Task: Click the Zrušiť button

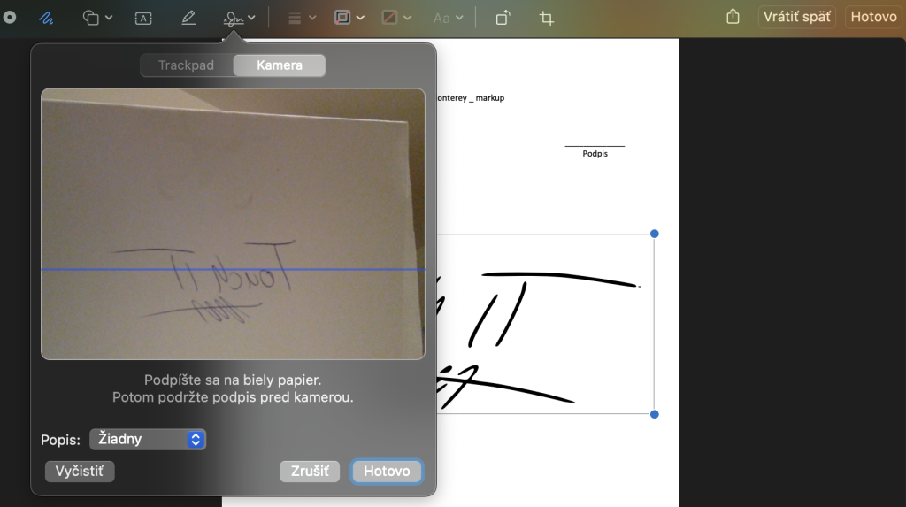Action: pos(310,471)
